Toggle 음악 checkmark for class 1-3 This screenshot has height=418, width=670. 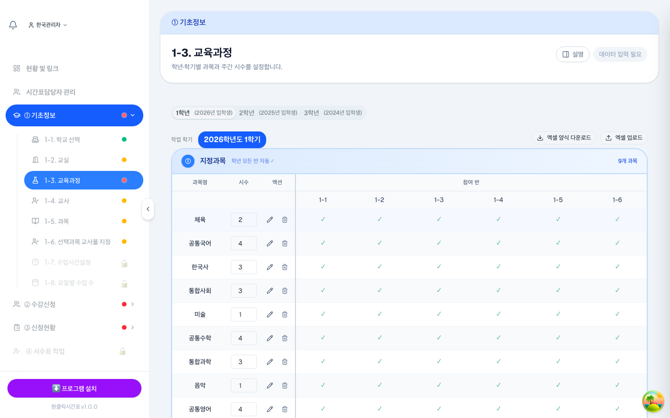pyautogui.click(x=439, y=385)
